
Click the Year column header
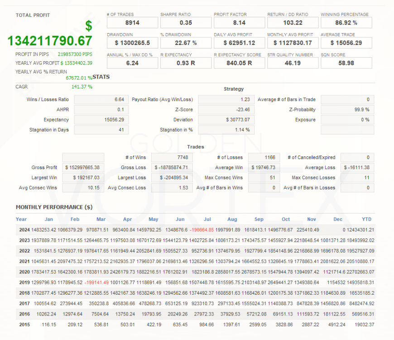point(21,219)
